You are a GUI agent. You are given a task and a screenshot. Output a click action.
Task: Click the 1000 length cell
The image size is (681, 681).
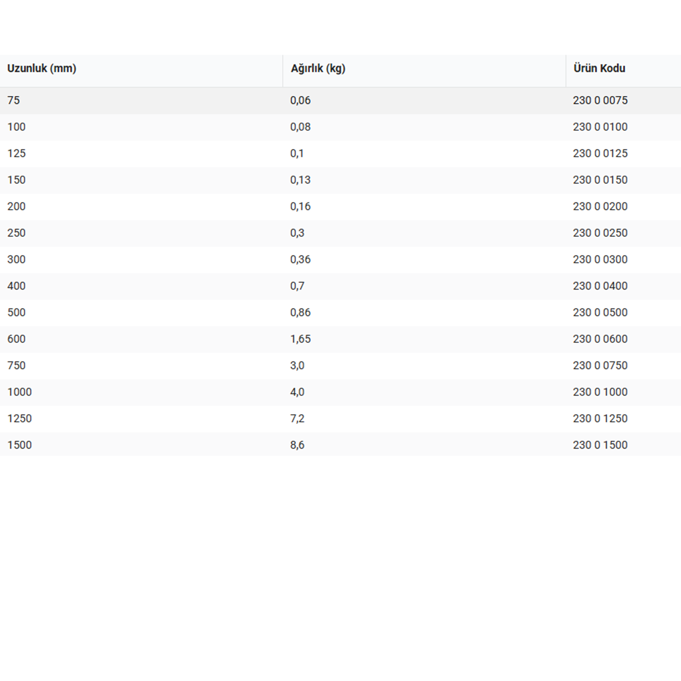click(x=19, y=392)
